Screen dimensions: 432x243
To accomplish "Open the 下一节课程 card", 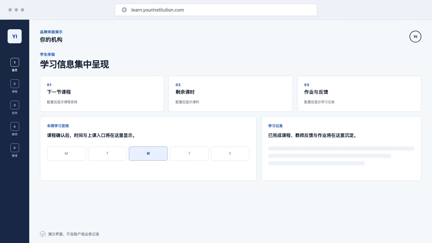I will click(102, 94).
